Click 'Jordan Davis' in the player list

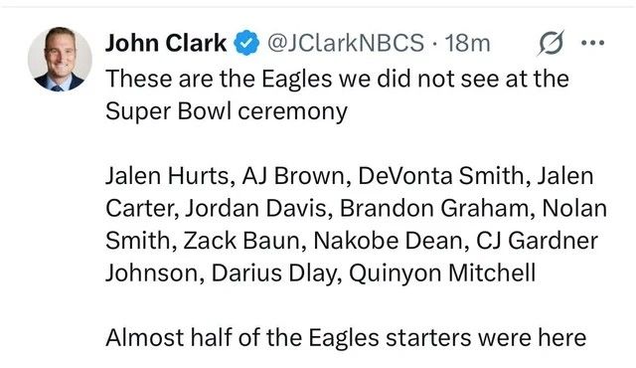pos(255,209)
